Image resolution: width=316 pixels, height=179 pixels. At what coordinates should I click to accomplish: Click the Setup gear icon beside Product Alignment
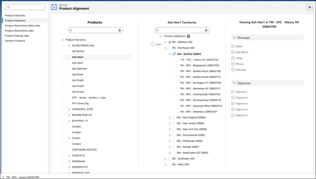[54, 7]
